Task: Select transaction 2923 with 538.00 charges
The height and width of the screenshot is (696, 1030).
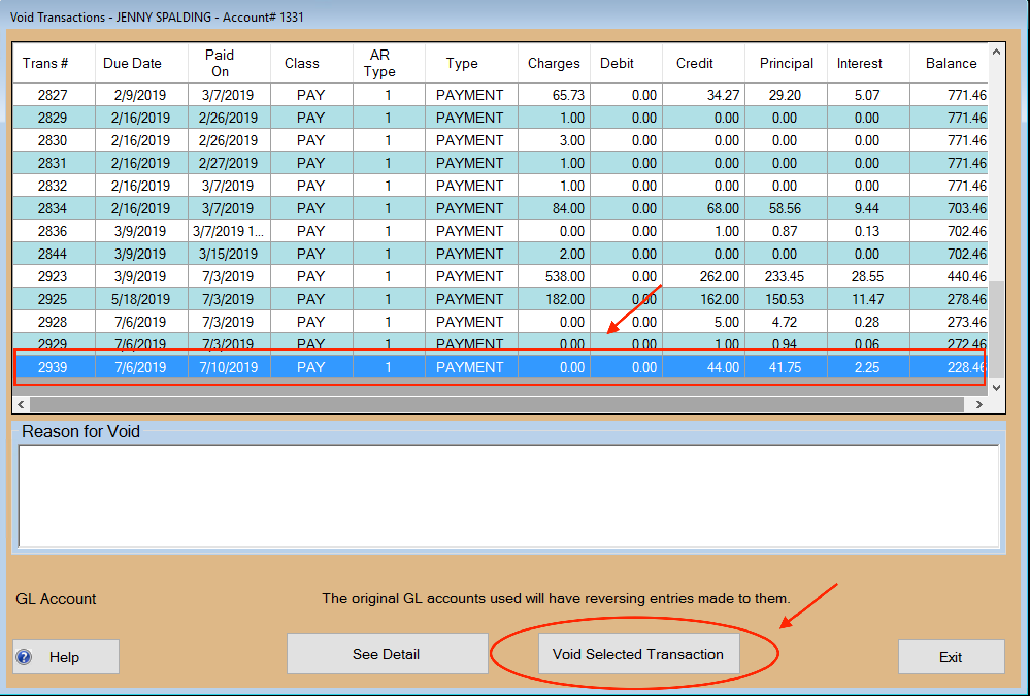Action: [53, 276]
